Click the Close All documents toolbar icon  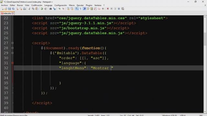21,9
